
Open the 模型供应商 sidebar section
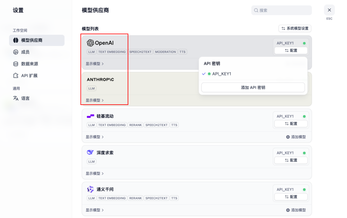point(37,40)
